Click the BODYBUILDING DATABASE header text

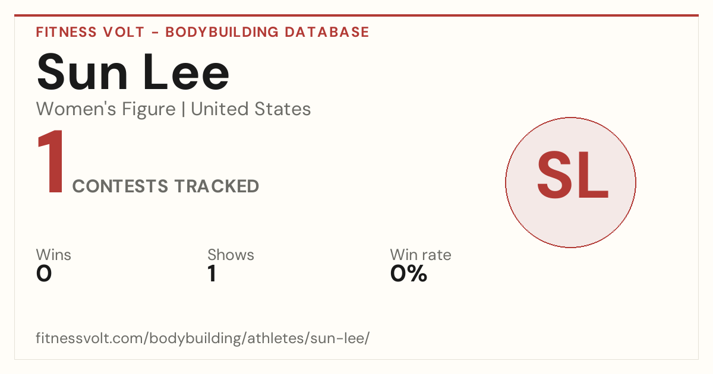tap(267, 32)
